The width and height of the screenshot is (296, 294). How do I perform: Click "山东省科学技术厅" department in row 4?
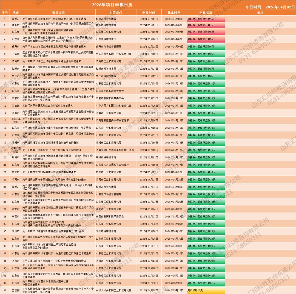pos(106,39)
